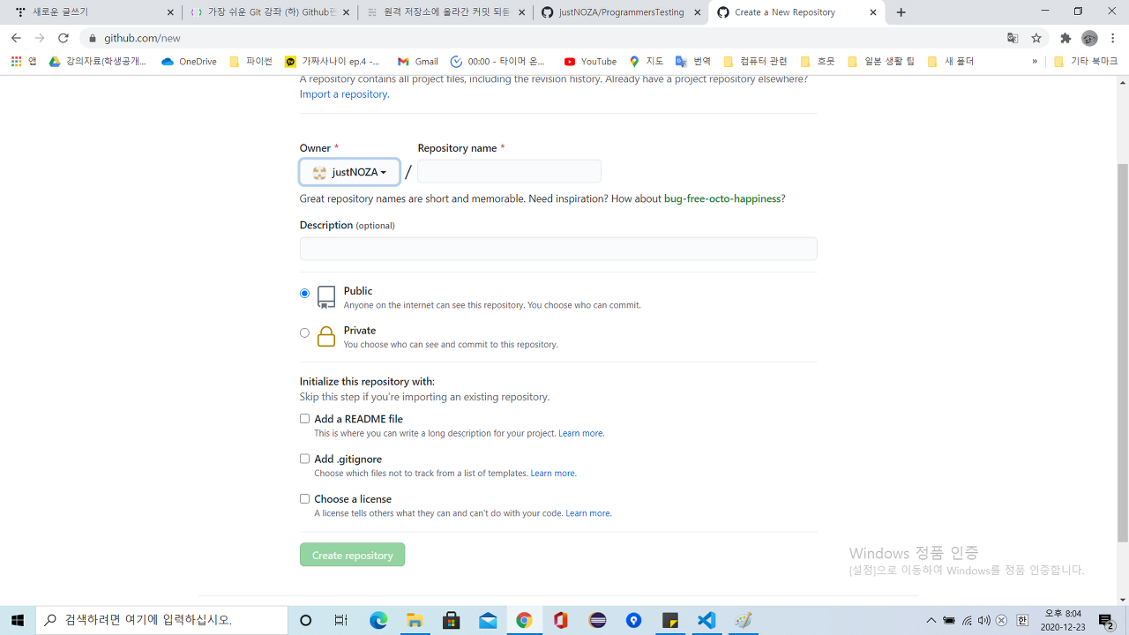Open the Wi-Fi network tray icon

[x=968, y=620]
